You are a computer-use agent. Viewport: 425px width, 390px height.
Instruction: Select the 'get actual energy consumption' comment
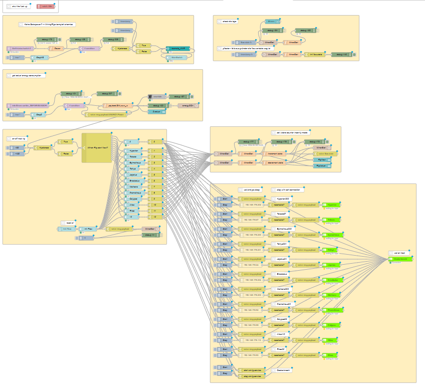click(24, 75)
